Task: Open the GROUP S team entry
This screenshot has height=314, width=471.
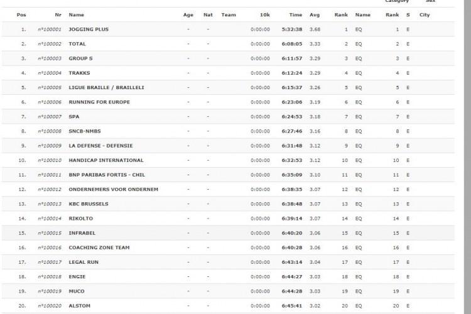Action: coord(80,58)
